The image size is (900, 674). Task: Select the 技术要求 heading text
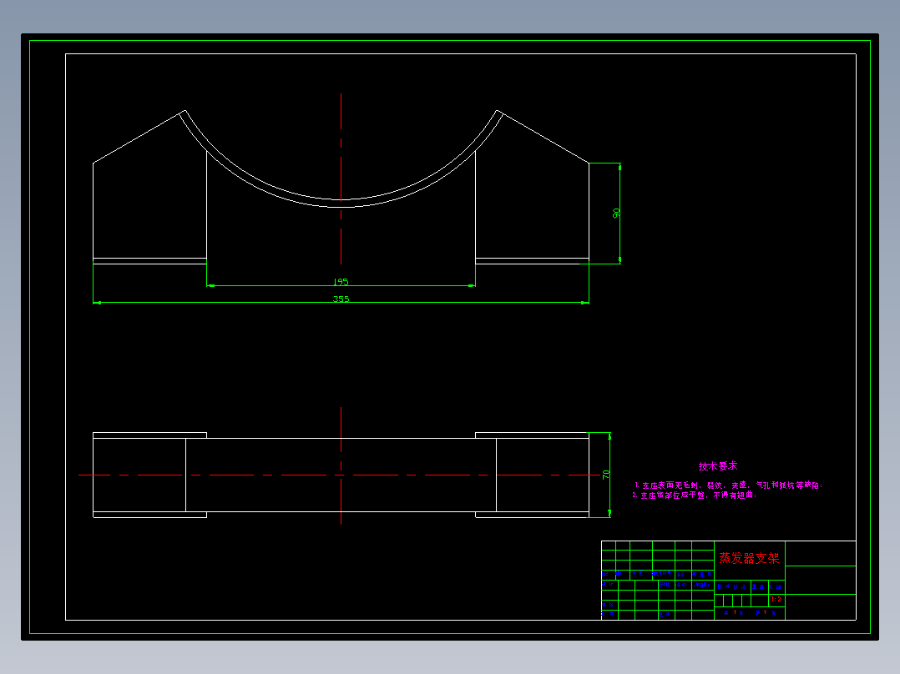(718, 465)
